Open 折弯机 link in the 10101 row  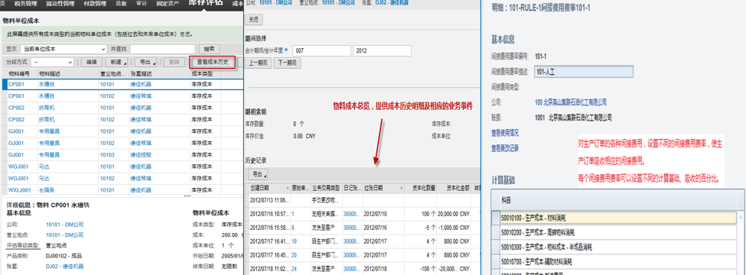point(46,108)
